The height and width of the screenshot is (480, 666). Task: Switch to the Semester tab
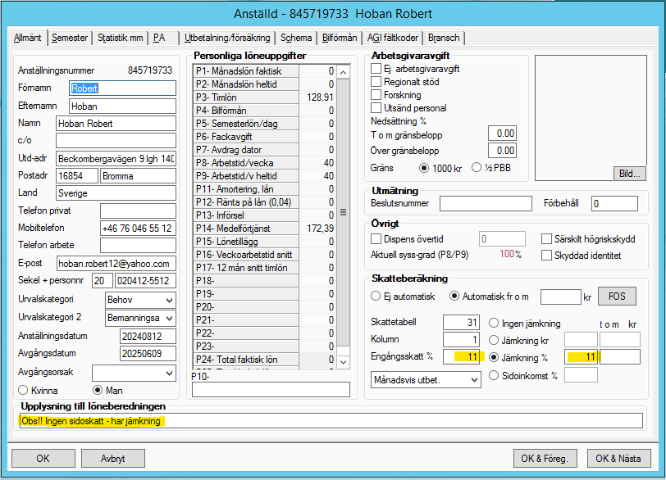tap(70, 38)
